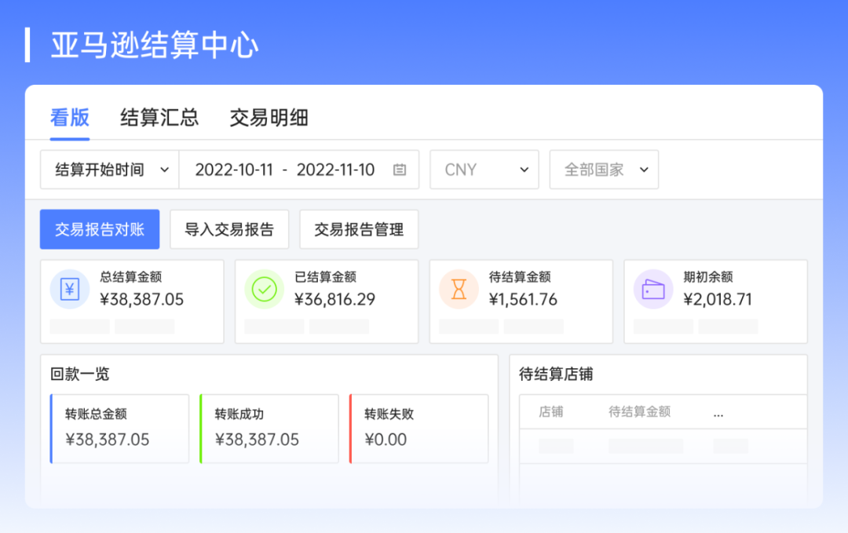Click the currency icon on 总结算金额 card
The width and height of the screenshot is (848, 533).
coord(69,289)
